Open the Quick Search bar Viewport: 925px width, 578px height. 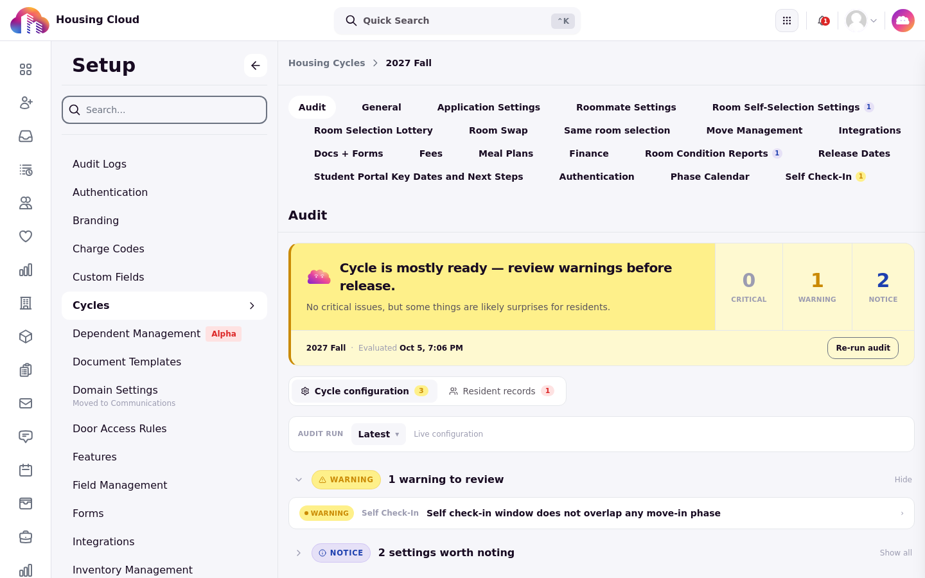(457, 21)
